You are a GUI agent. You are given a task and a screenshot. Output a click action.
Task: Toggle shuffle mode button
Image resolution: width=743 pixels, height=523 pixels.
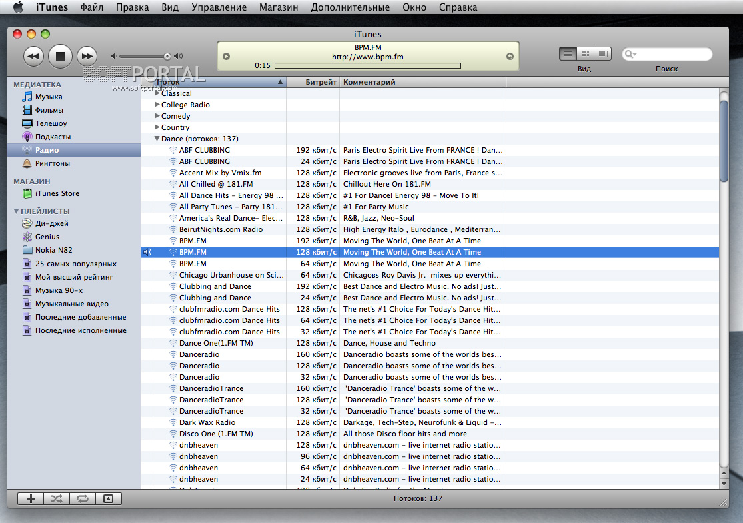[x=57, y=498]
